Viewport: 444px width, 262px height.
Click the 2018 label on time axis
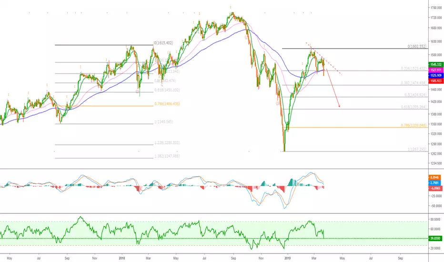(122, 258)
